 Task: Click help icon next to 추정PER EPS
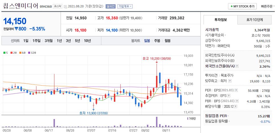point(229,96)
